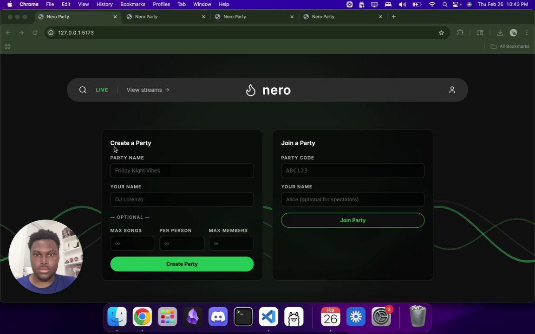Open the Chrome three-dot menu

click(527, 33)
